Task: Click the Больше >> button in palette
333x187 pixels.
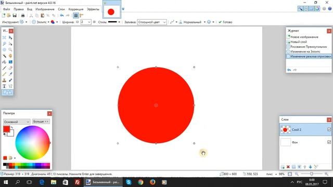Action: 41,122
